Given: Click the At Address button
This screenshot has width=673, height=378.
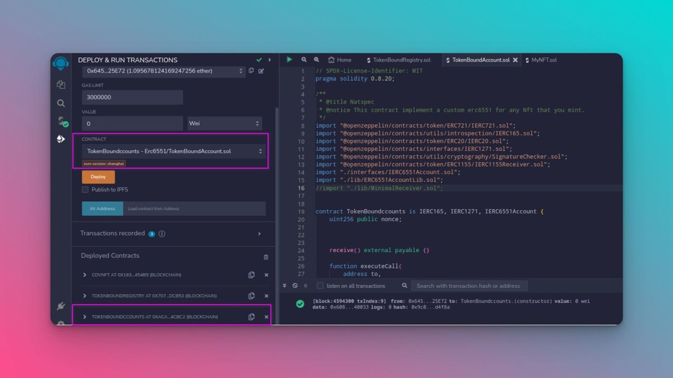Looking at the screenshot, I should (102, 209).
